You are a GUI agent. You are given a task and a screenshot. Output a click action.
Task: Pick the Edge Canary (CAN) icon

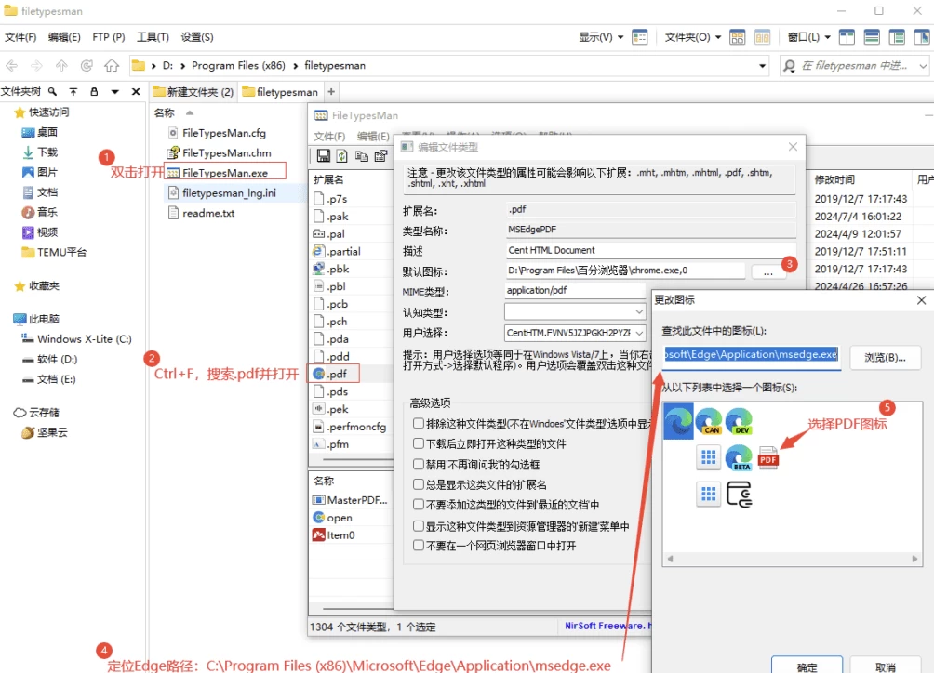709,423
